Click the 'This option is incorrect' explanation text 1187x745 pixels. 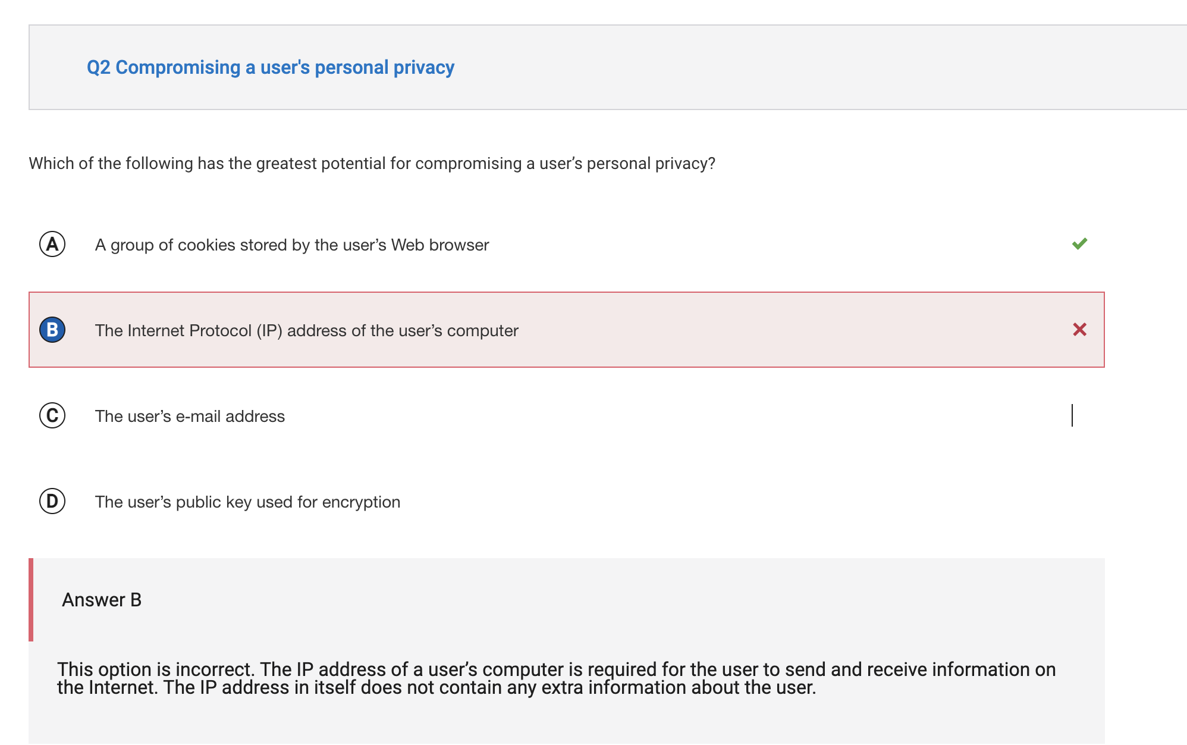pyautogui.click(x=556, y=678)
